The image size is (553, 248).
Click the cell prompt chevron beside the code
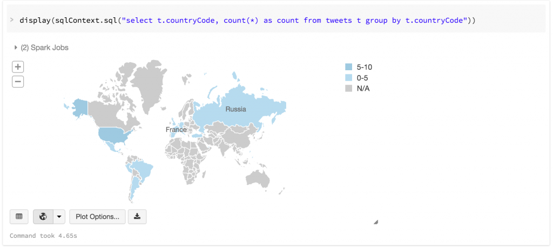(11, 20)
